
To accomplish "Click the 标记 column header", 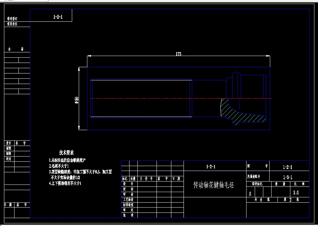I will tap(125, 179).
